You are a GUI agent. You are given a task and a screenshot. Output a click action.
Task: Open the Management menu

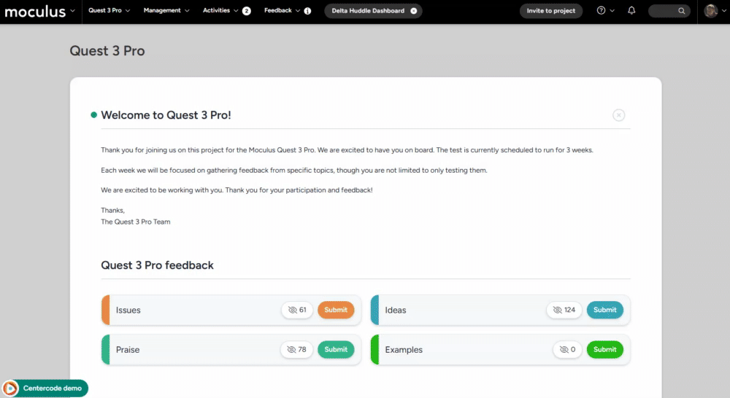(166, 10)
